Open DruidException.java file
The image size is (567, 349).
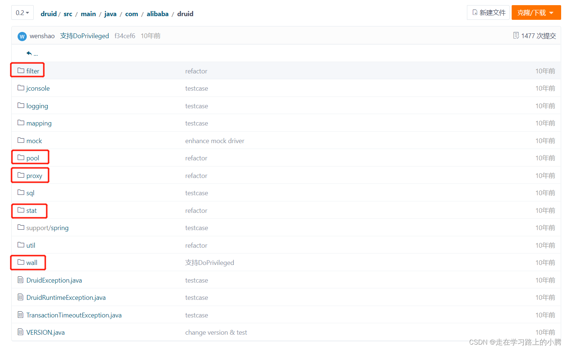point(54,280)
